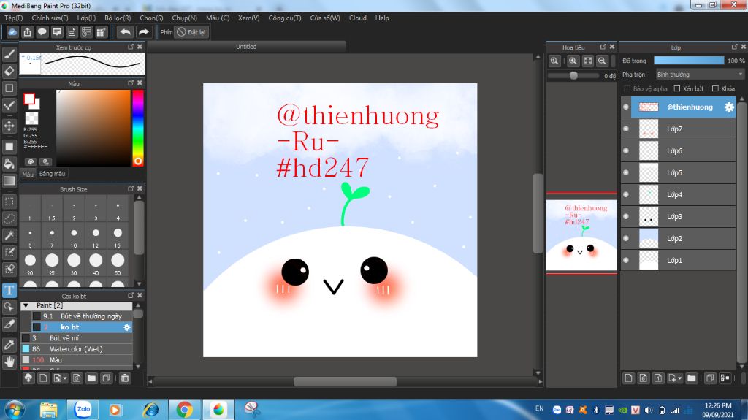Click the Đặt lại reset button
The height and width of the screenshot is (420, 748).
point(191,32)
